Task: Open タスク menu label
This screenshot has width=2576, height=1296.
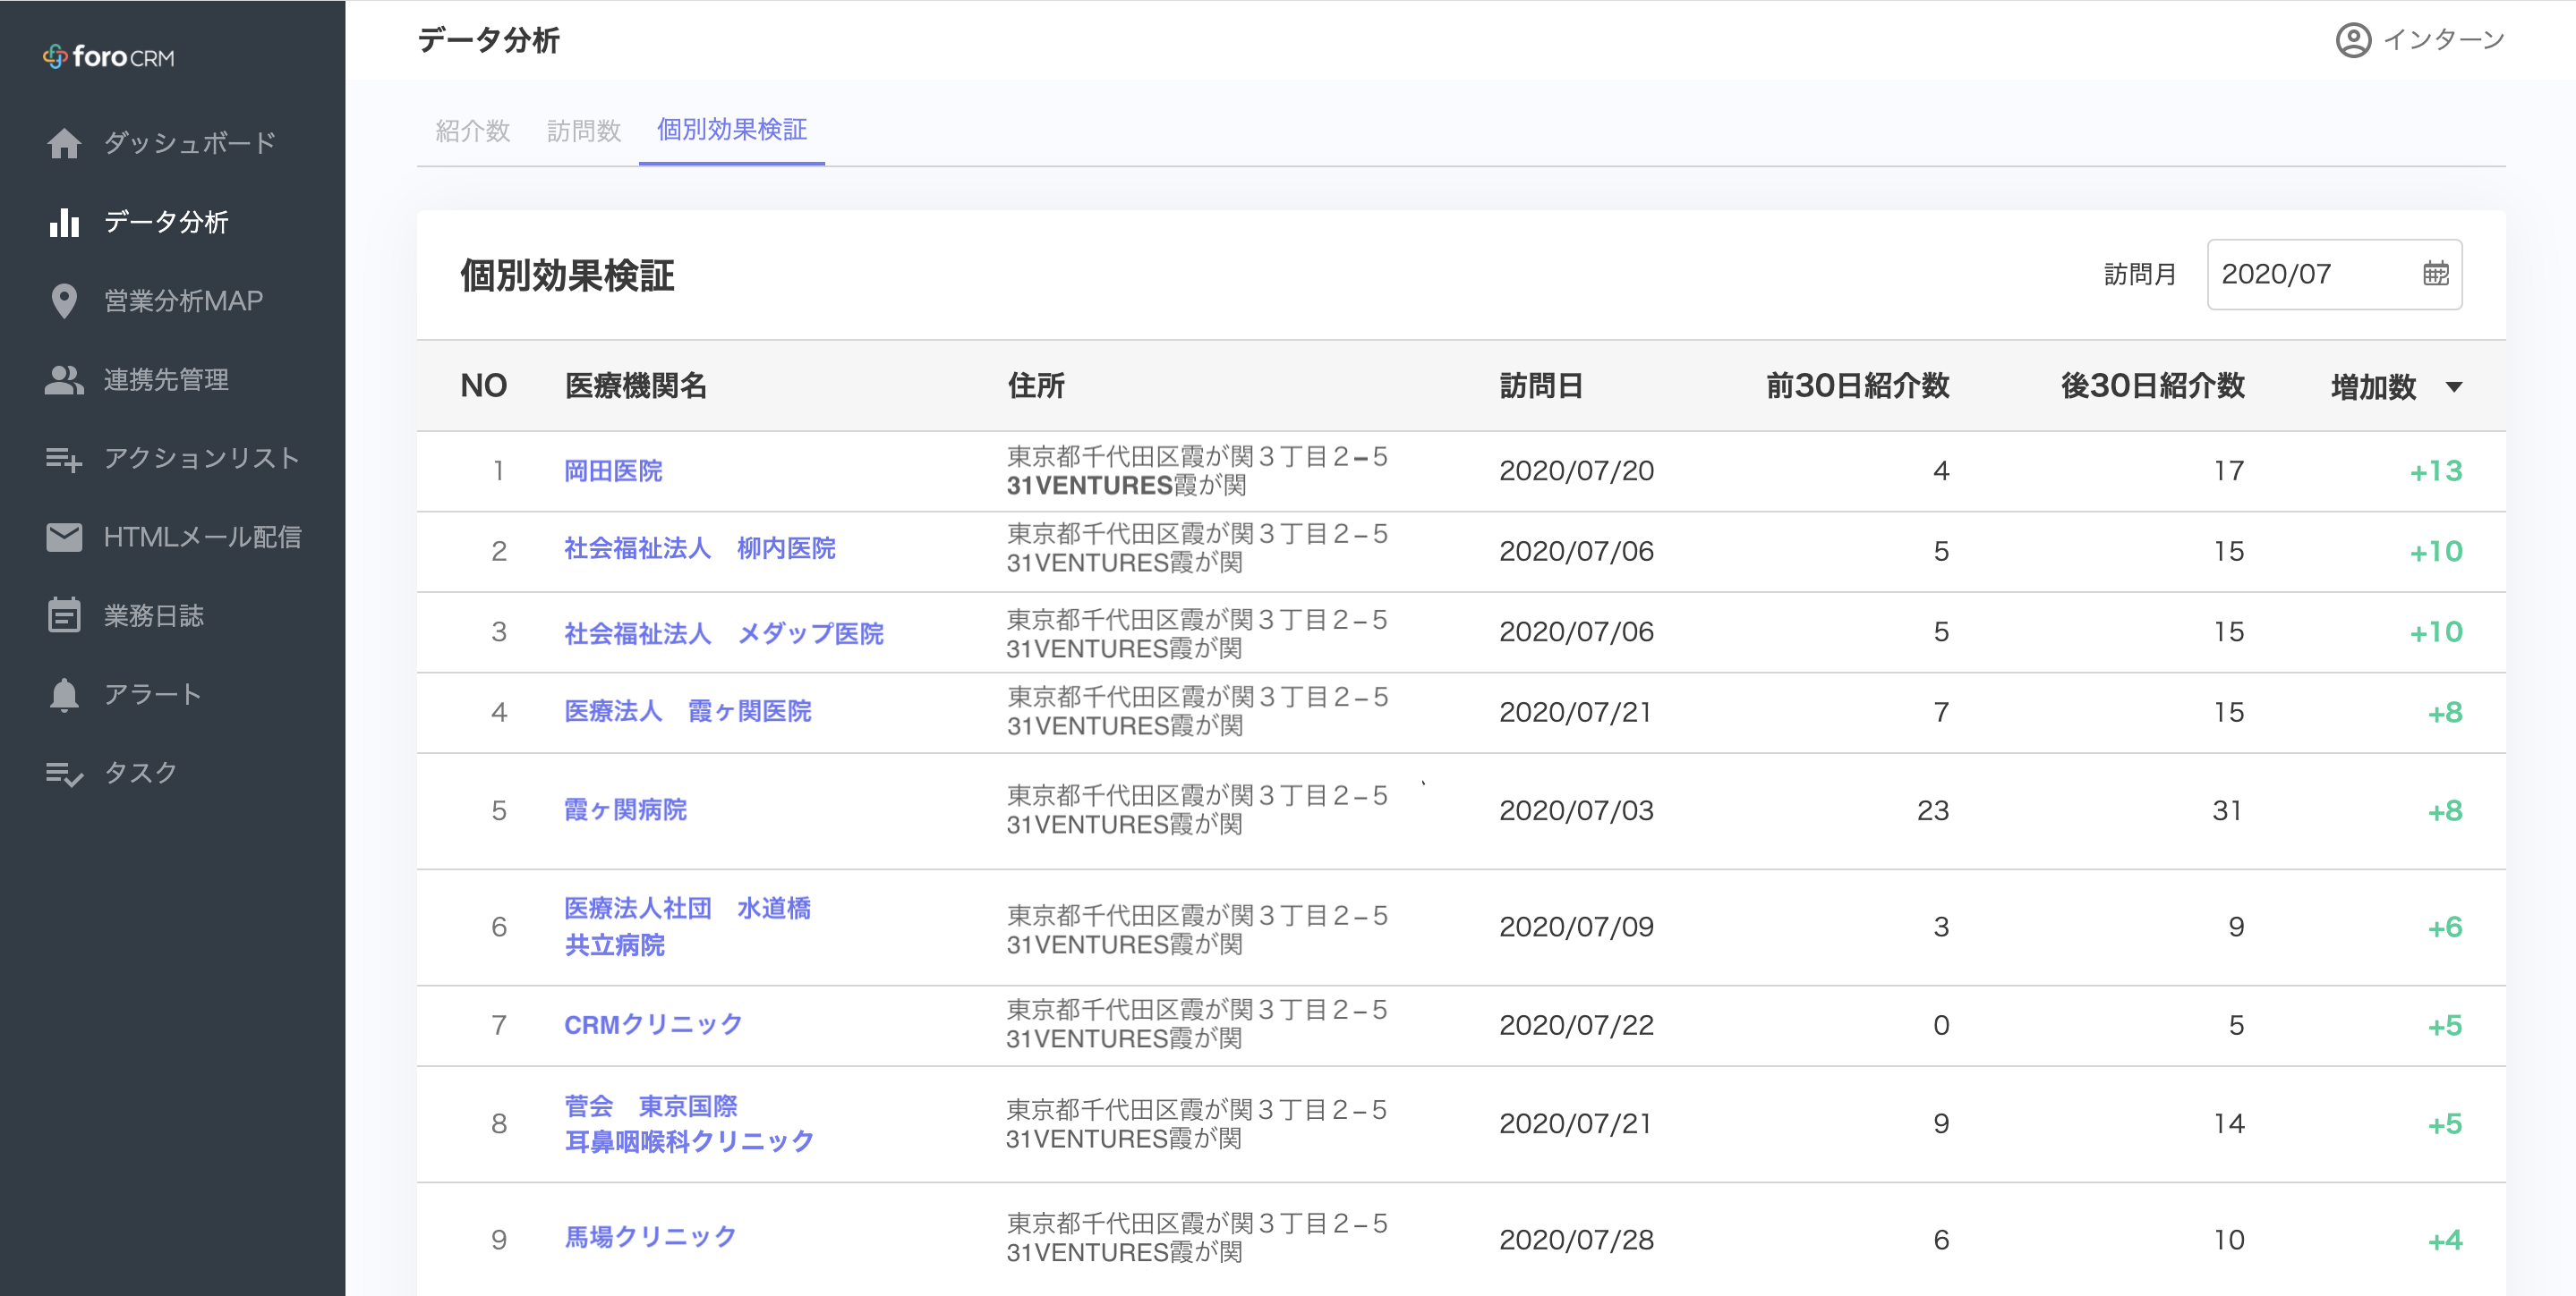Action: 141,774
